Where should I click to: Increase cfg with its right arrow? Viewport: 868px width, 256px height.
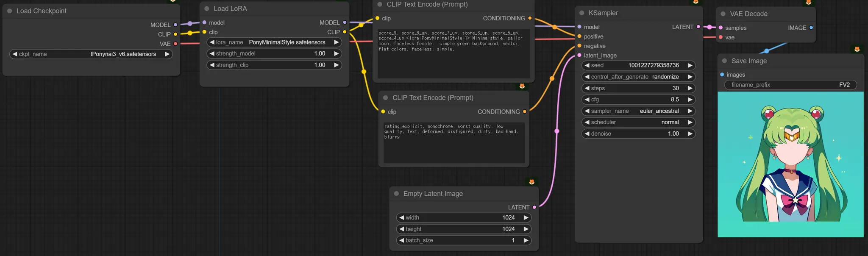coord(690,99)
